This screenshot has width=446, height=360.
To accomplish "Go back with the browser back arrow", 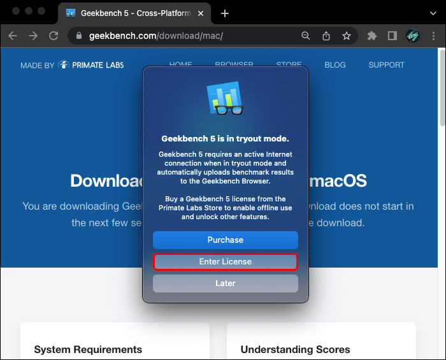I will [13, 36].
